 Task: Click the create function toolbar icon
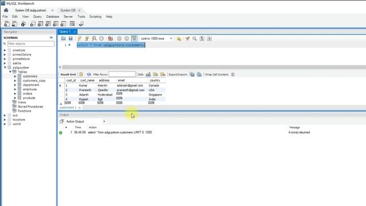(63, 23)
